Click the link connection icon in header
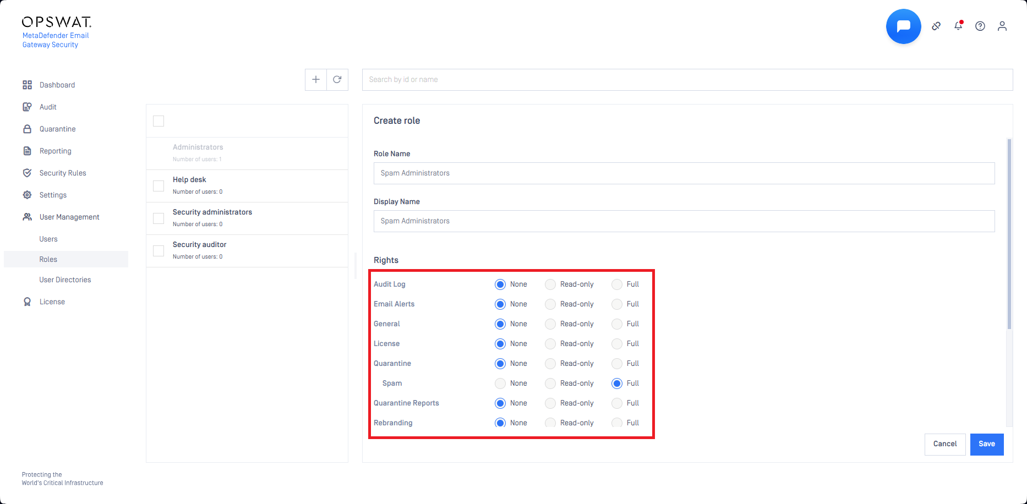This screenshot has height=504, width=1027. [936, 26]
